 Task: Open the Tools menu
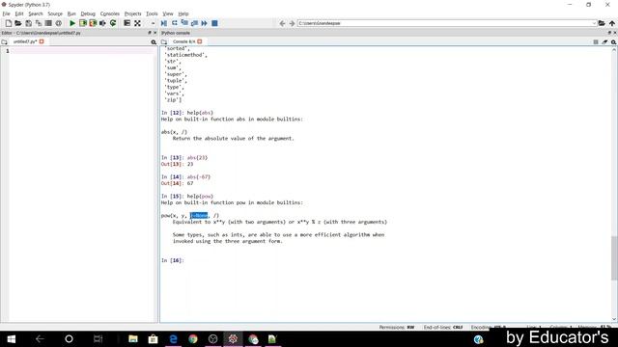coord(152,13)
